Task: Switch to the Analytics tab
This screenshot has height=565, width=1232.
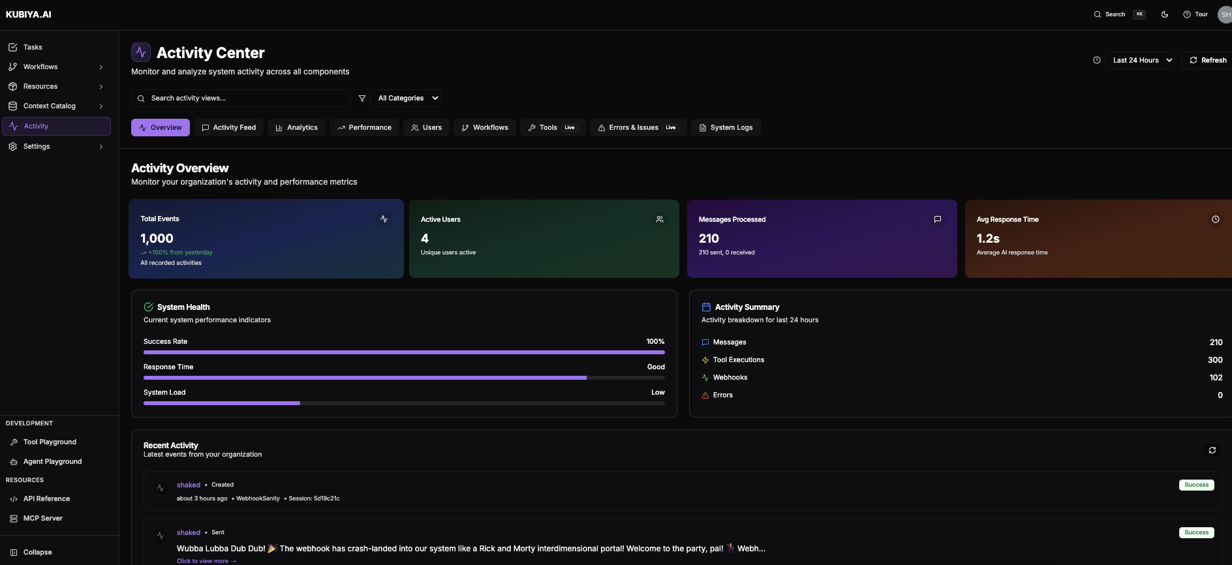Action: (296, 127)
